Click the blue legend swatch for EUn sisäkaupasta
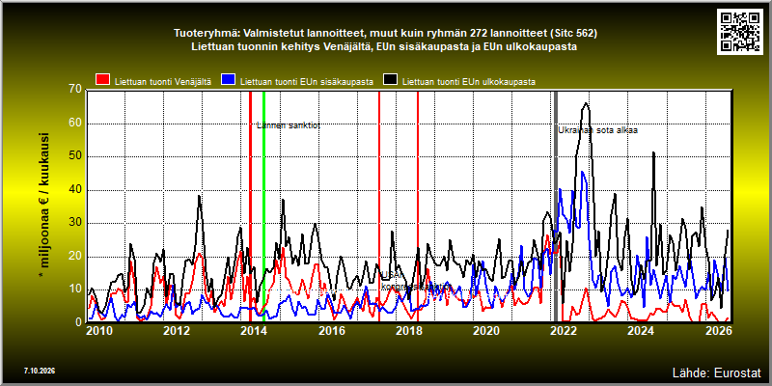Viewport: 772px width, 386px height. [229, 81]
